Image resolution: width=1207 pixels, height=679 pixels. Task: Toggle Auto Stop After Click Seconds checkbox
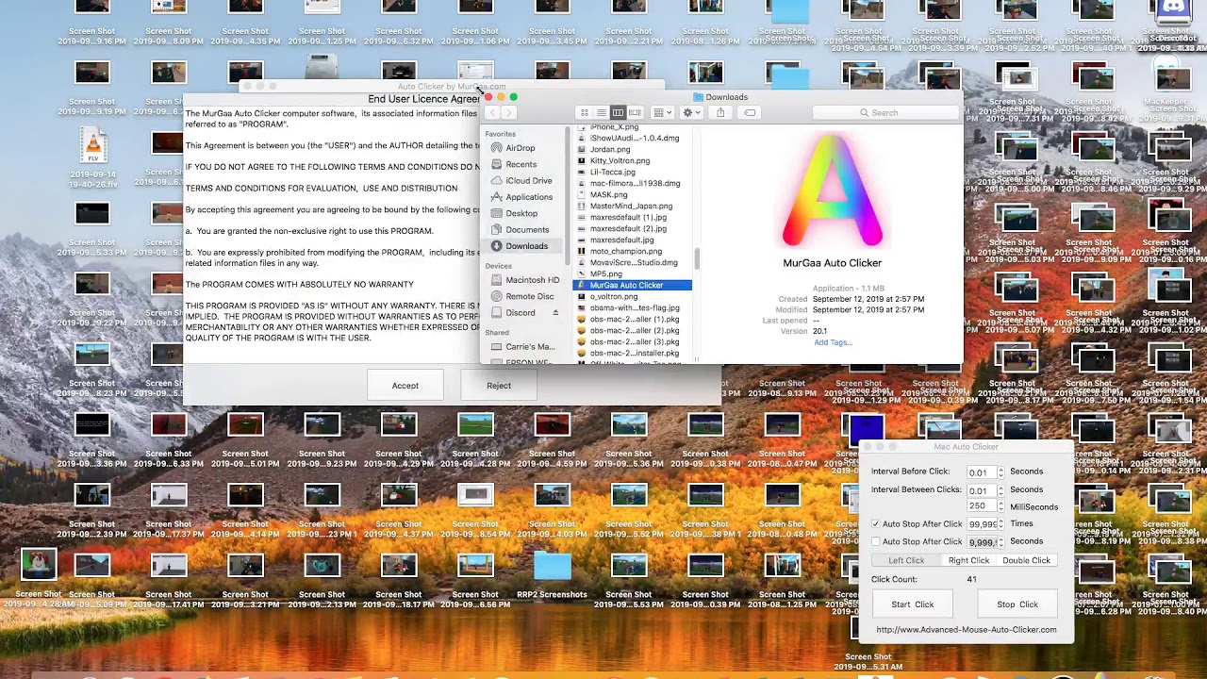876,542
